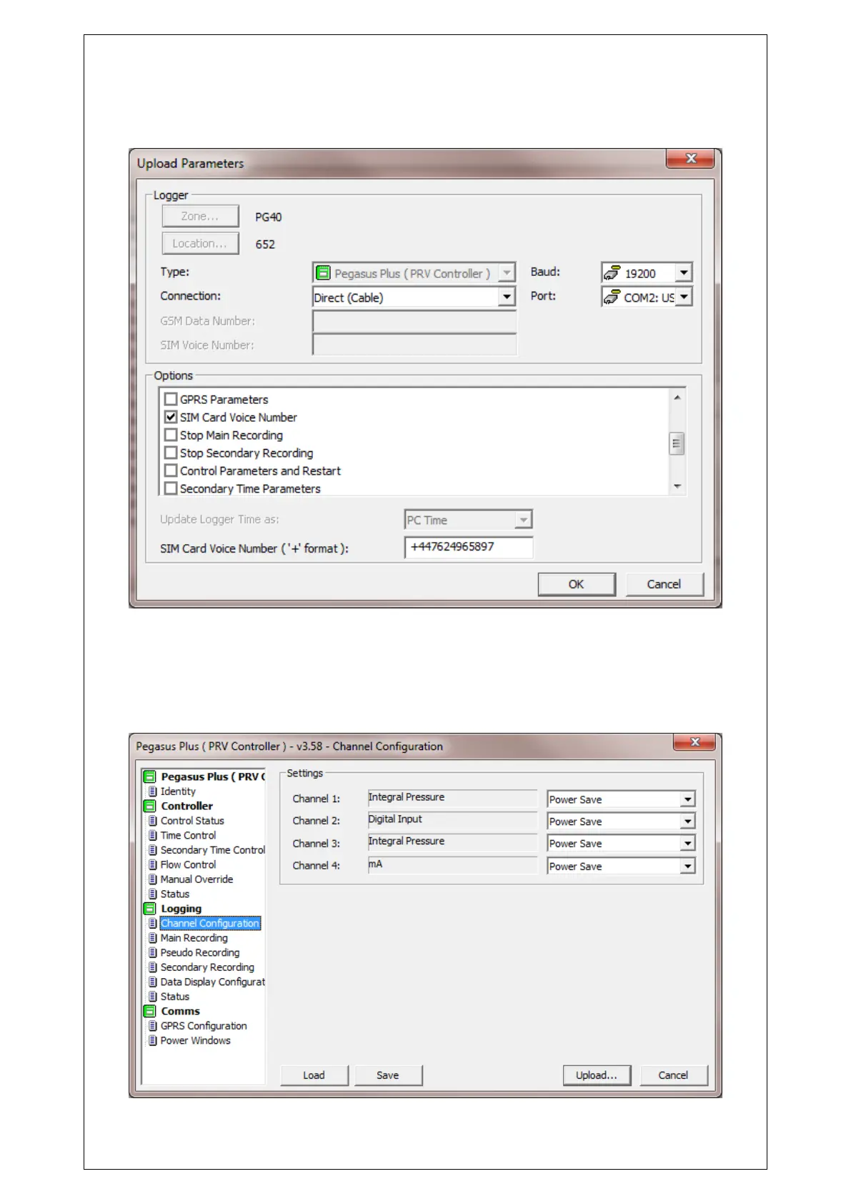
Task: Click the Channel 2 Digital Input field
Action: [452, 820]
